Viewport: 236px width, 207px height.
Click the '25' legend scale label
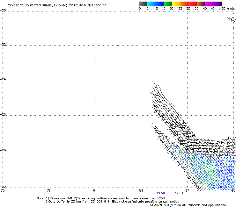(180, 9)
